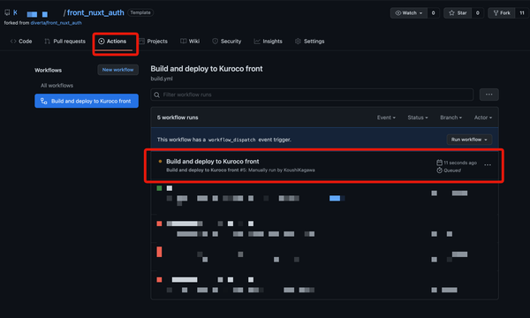Click the green success status icon of second run
The height and width of the screenshot is (318, 530).
[159, 188]
